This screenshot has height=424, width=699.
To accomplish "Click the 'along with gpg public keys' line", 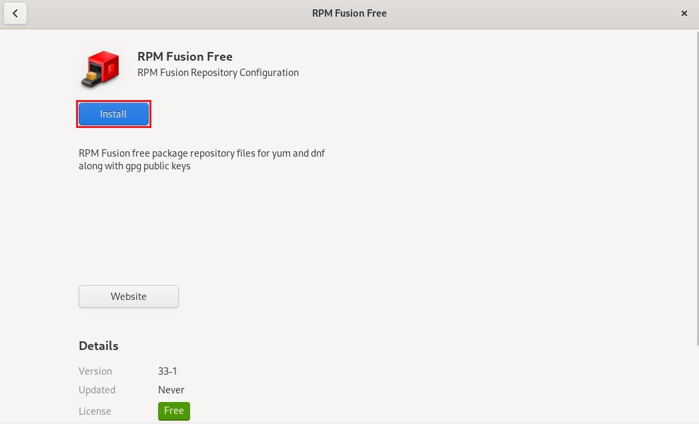I will click(134, 166).
